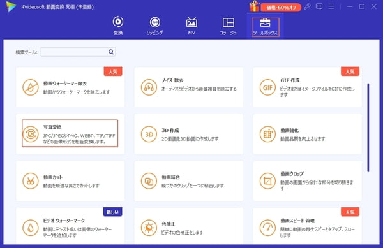Select the ツールボックス tab

(x=266, y=27)
